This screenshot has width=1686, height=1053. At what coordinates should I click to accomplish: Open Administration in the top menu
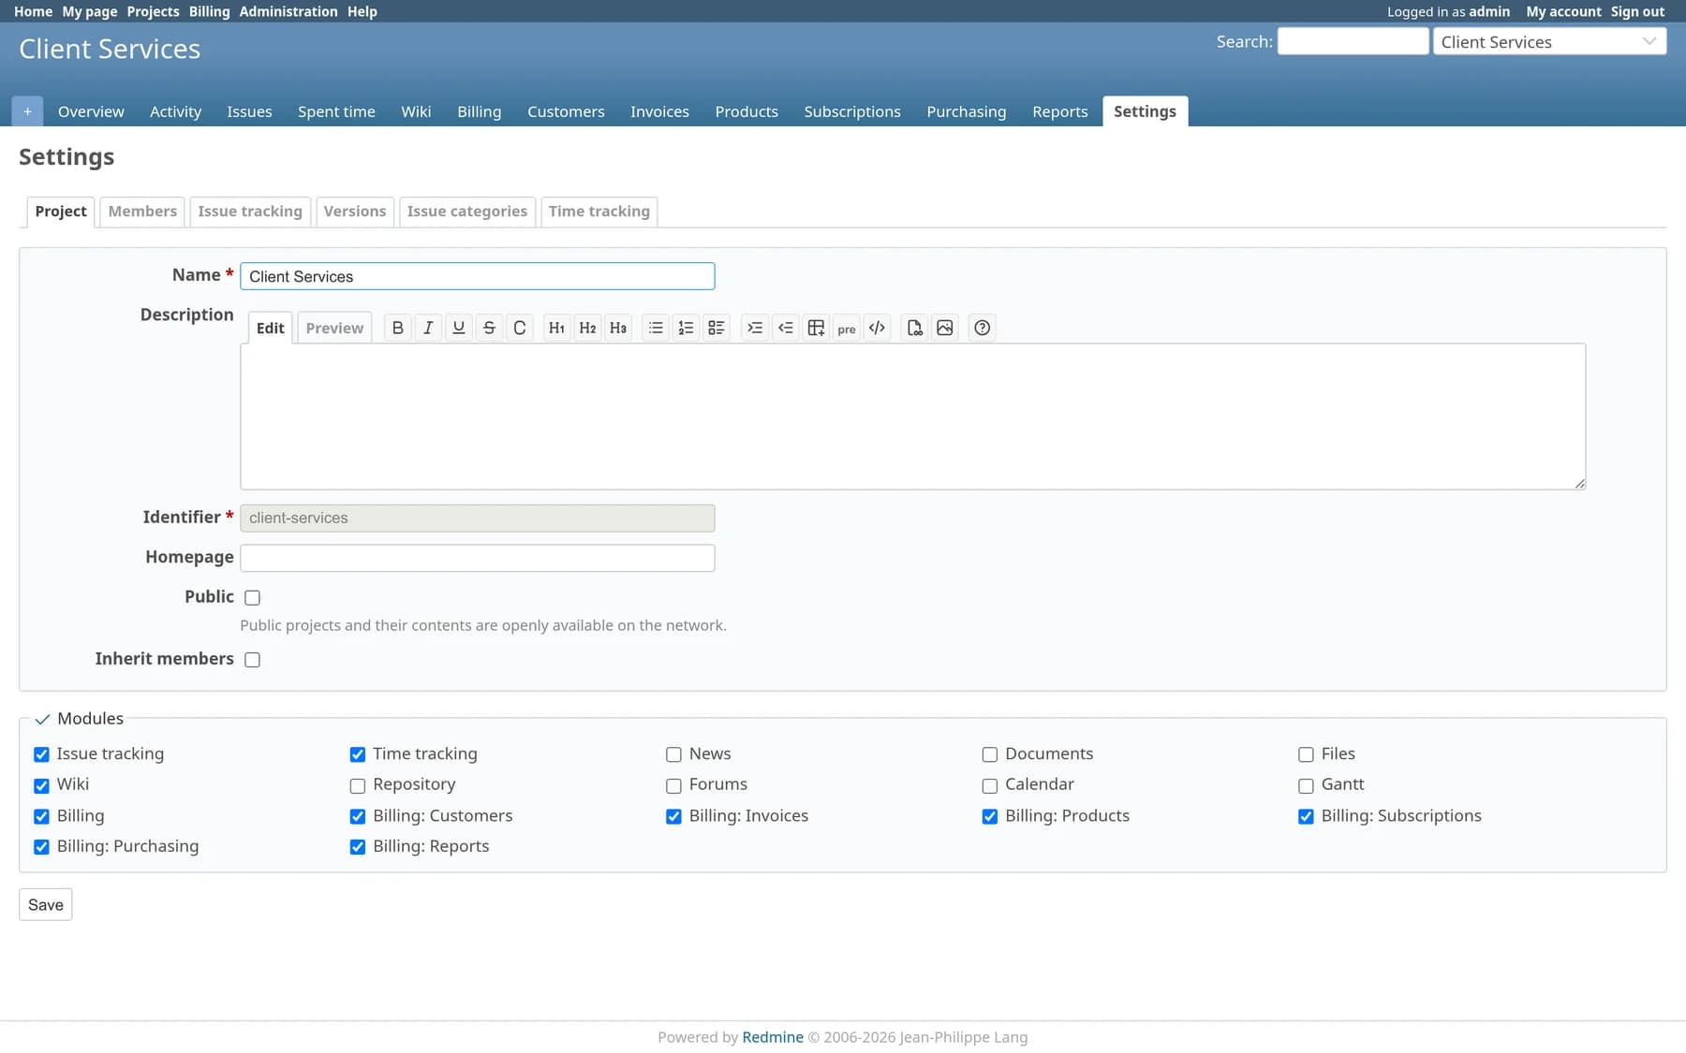(288, 11)
